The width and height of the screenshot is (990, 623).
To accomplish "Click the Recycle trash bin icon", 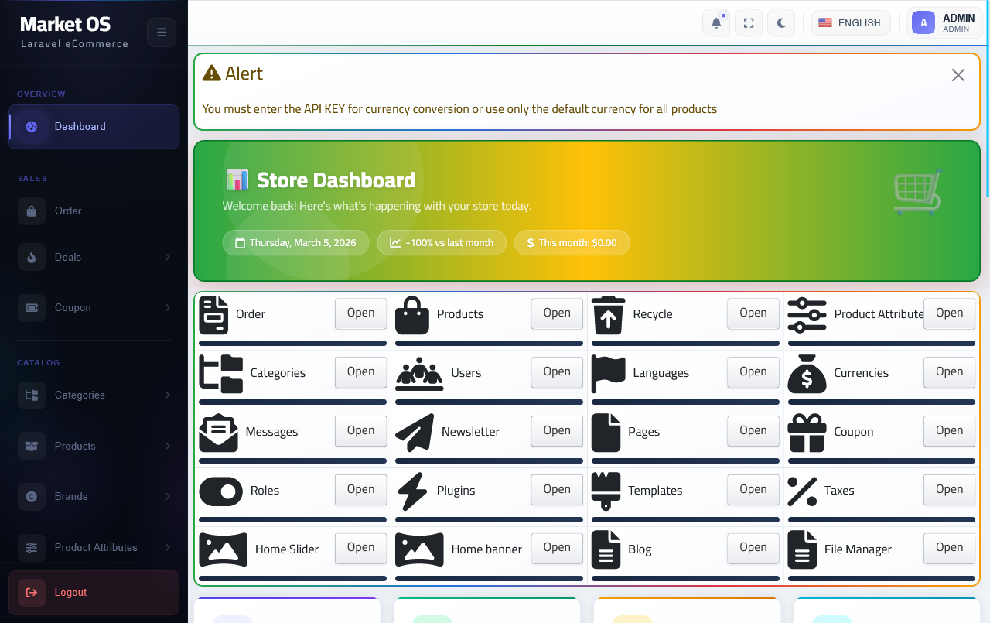I will pos(608,314).
